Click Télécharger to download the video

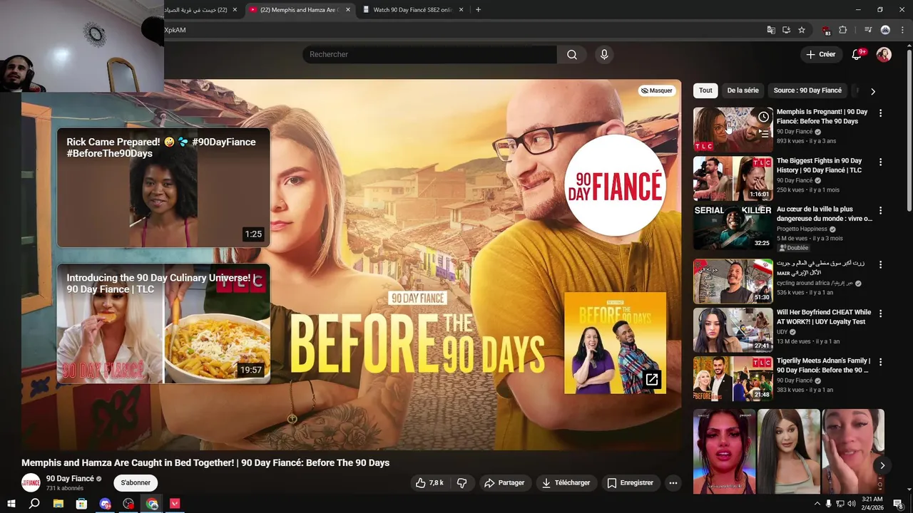[566, 483]
